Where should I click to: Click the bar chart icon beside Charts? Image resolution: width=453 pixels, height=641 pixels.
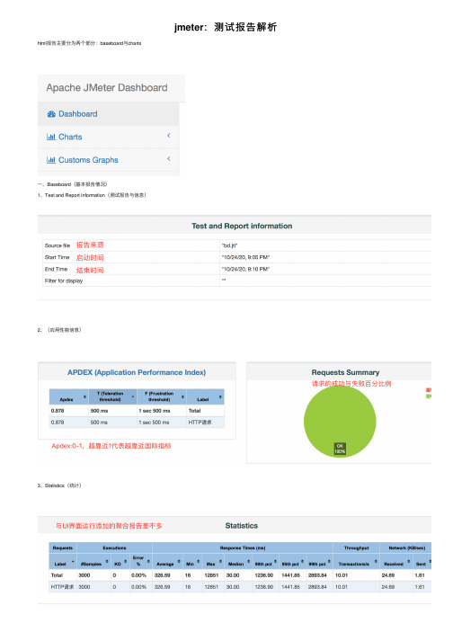click(x=51, y=137)
